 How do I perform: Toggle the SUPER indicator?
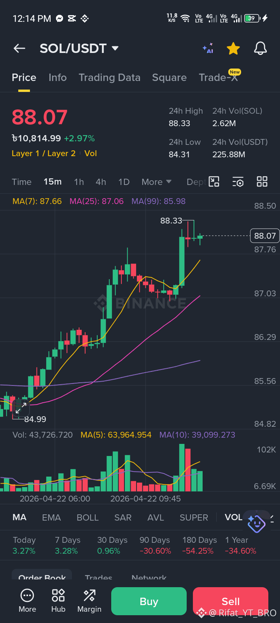pyautogui.click(x=194, y=517)
